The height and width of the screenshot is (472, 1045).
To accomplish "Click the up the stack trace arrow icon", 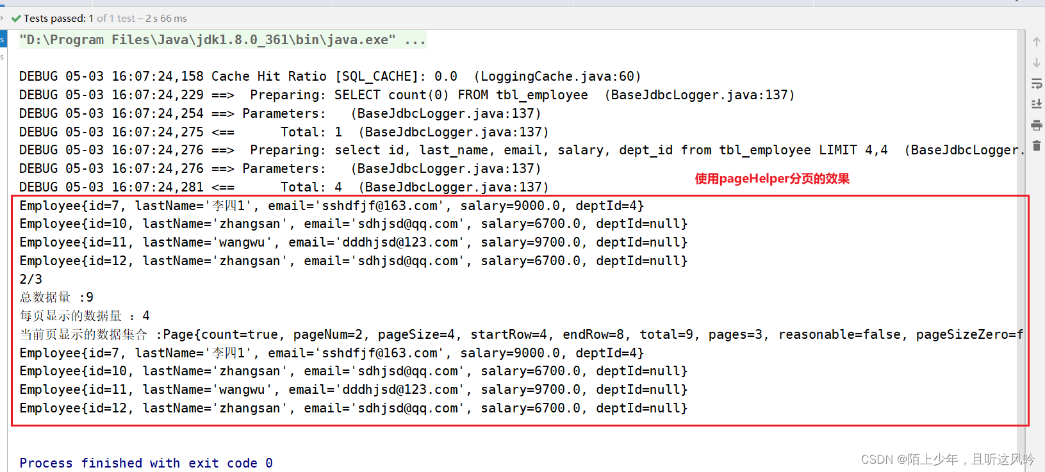I will coord(1036,42).
